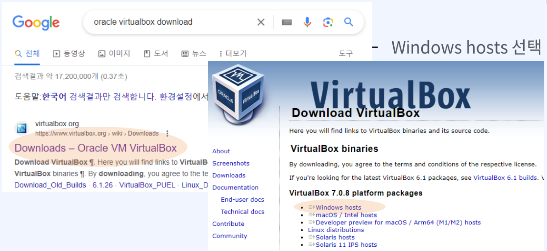
Task: Start voice search with microphone icon
Action: click(x=307, y=22)
